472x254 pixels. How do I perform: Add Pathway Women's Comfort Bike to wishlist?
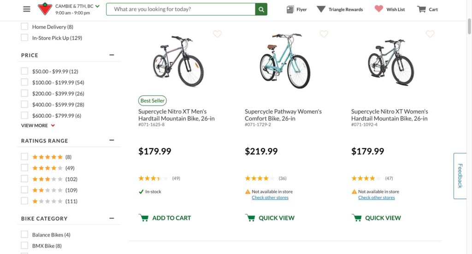pos(324,34)
